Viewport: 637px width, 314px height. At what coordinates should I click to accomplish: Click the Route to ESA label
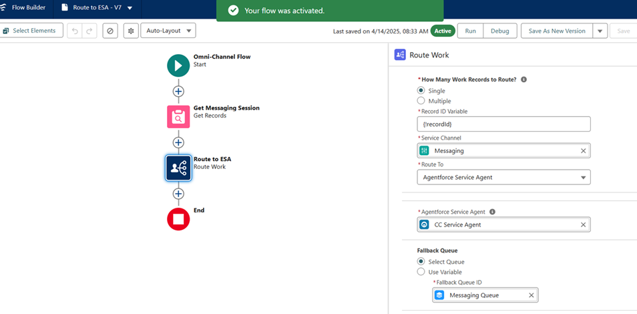click(212, 159)
